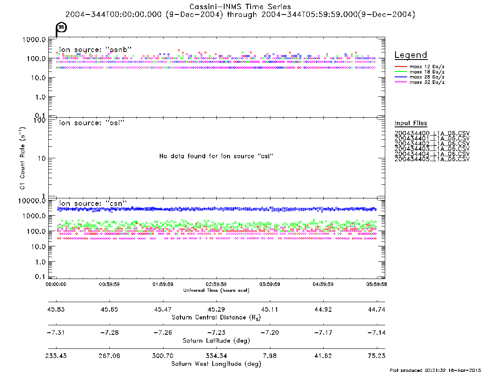
Task: Click the Saturn West Longitude value 334.34
Action: [216, 356]
